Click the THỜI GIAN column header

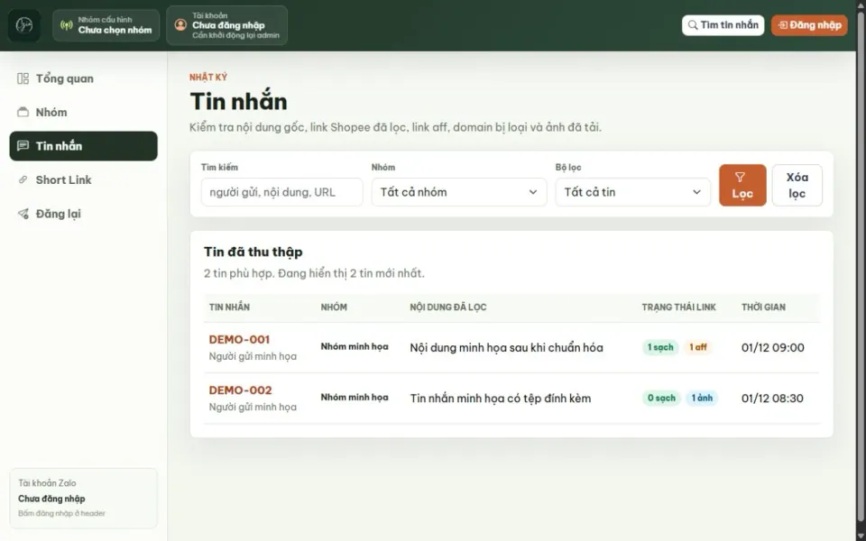tap(763, 307)
